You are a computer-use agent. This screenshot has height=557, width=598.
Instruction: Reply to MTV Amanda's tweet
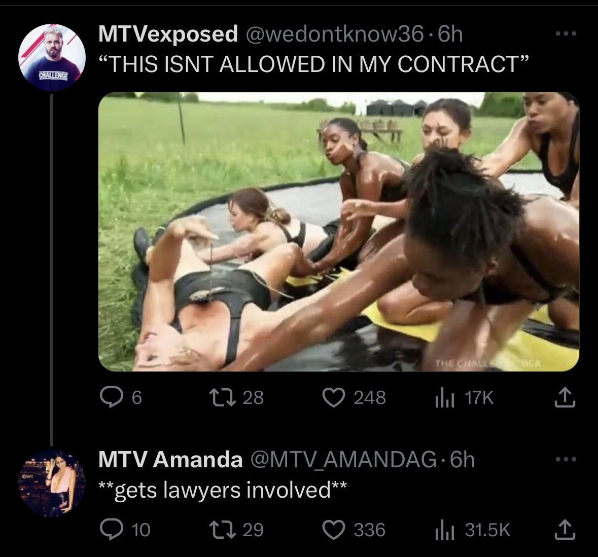112,530
